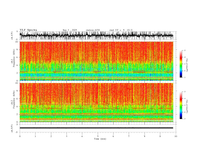198x153 pixels.
Task: Select the start UT time label
Action: tap(121, 30)
